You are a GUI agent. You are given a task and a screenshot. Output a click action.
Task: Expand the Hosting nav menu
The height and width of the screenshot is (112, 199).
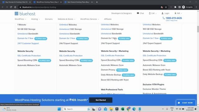point(35,19)
